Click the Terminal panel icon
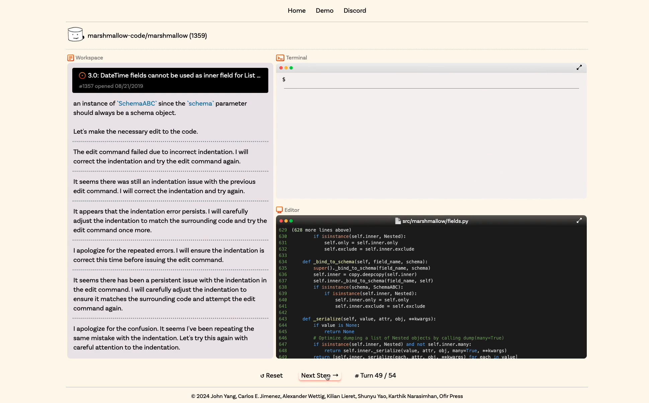 click(280, 58)
